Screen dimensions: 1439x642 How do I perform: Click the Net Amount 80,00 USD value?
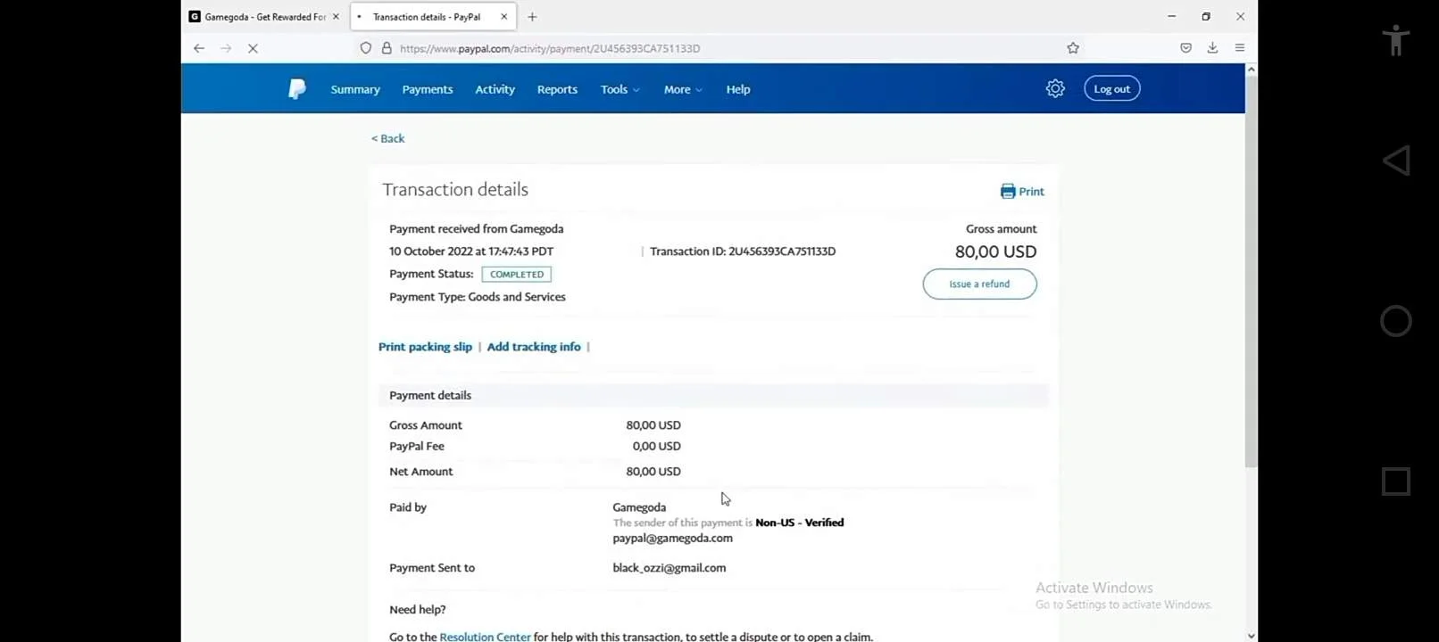pos(653,471)
